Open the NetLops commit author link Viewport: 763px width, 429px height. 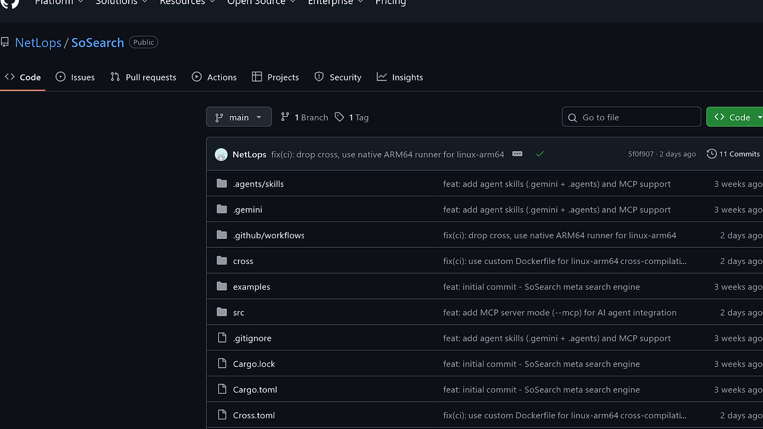(x=249, y=154)
